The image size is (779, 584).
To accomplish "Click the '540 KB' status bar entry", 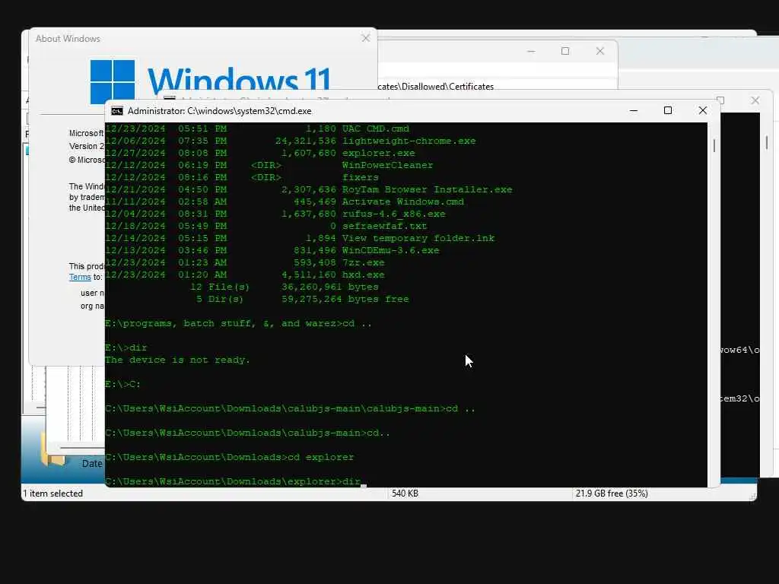I will [x=405, y=494].
